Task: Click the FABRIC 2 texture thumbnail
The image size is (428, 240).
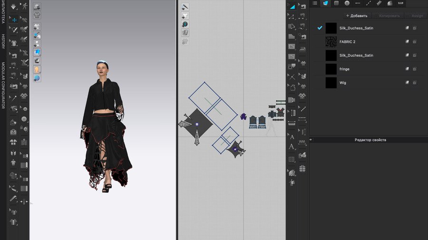Action: [x=331, y=42]
